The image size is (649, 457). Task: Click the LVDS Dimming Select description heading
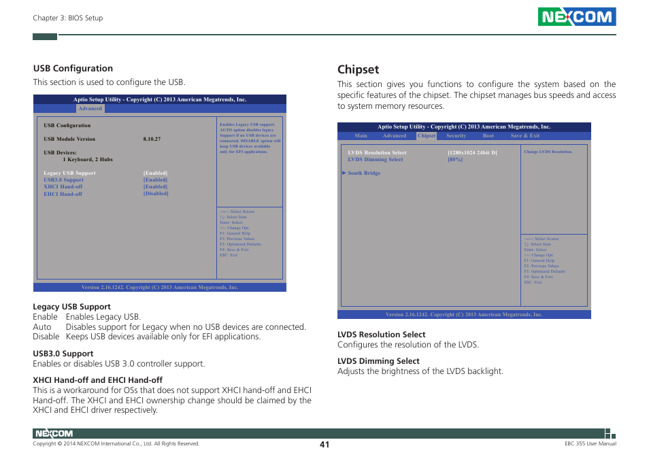378,361
